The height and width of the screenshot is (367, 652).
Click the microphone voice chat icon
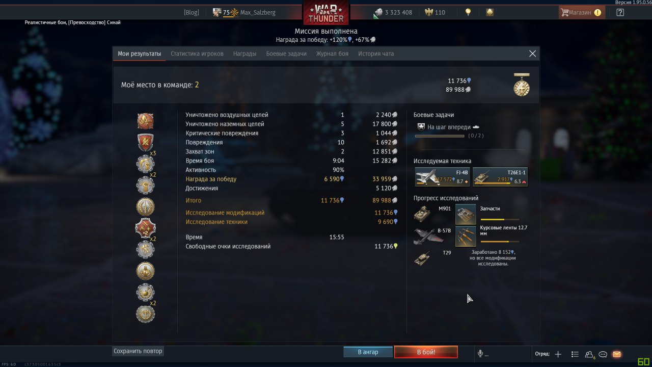(x=480, y=354)
